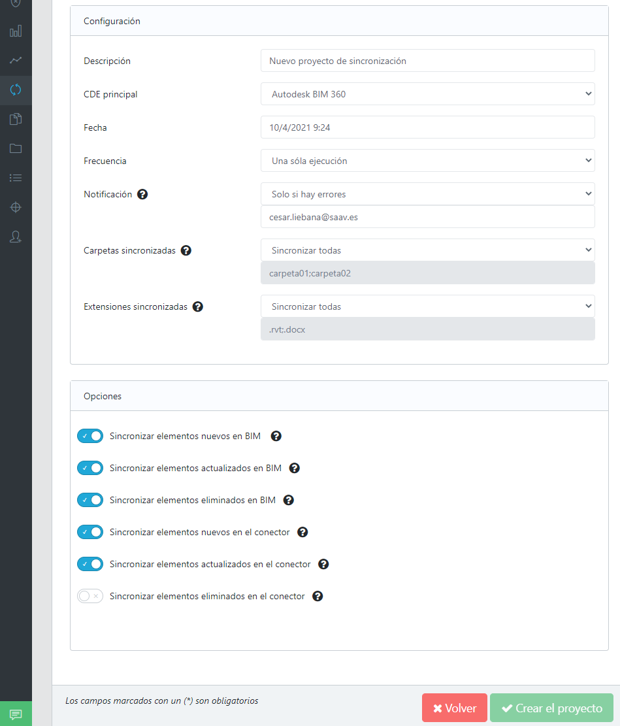Image resolution: width=620 pixels, height=726 pixels.
Task: Open the bar chart statistics sidebar icon
Action: (16, 31)
